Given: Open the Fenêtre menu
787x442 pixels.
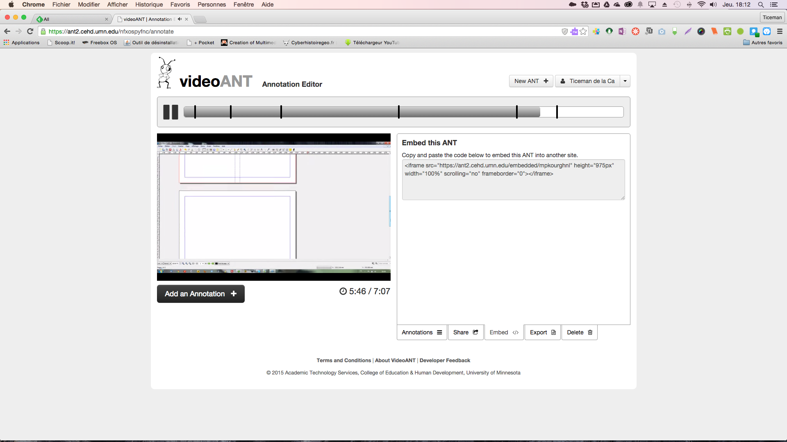Looking at the screenshot, I should (x=243, y=5).
